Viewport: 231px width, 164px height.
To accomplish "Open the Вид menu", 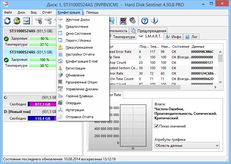I will coord(33,12).
